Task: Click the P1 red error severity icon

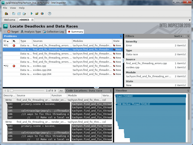Action: (x=14, y=45)
